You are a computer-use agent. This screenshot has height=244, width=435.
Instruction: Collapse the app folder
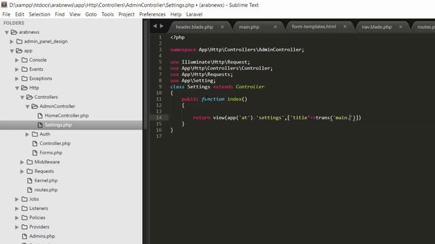(12, 51)
